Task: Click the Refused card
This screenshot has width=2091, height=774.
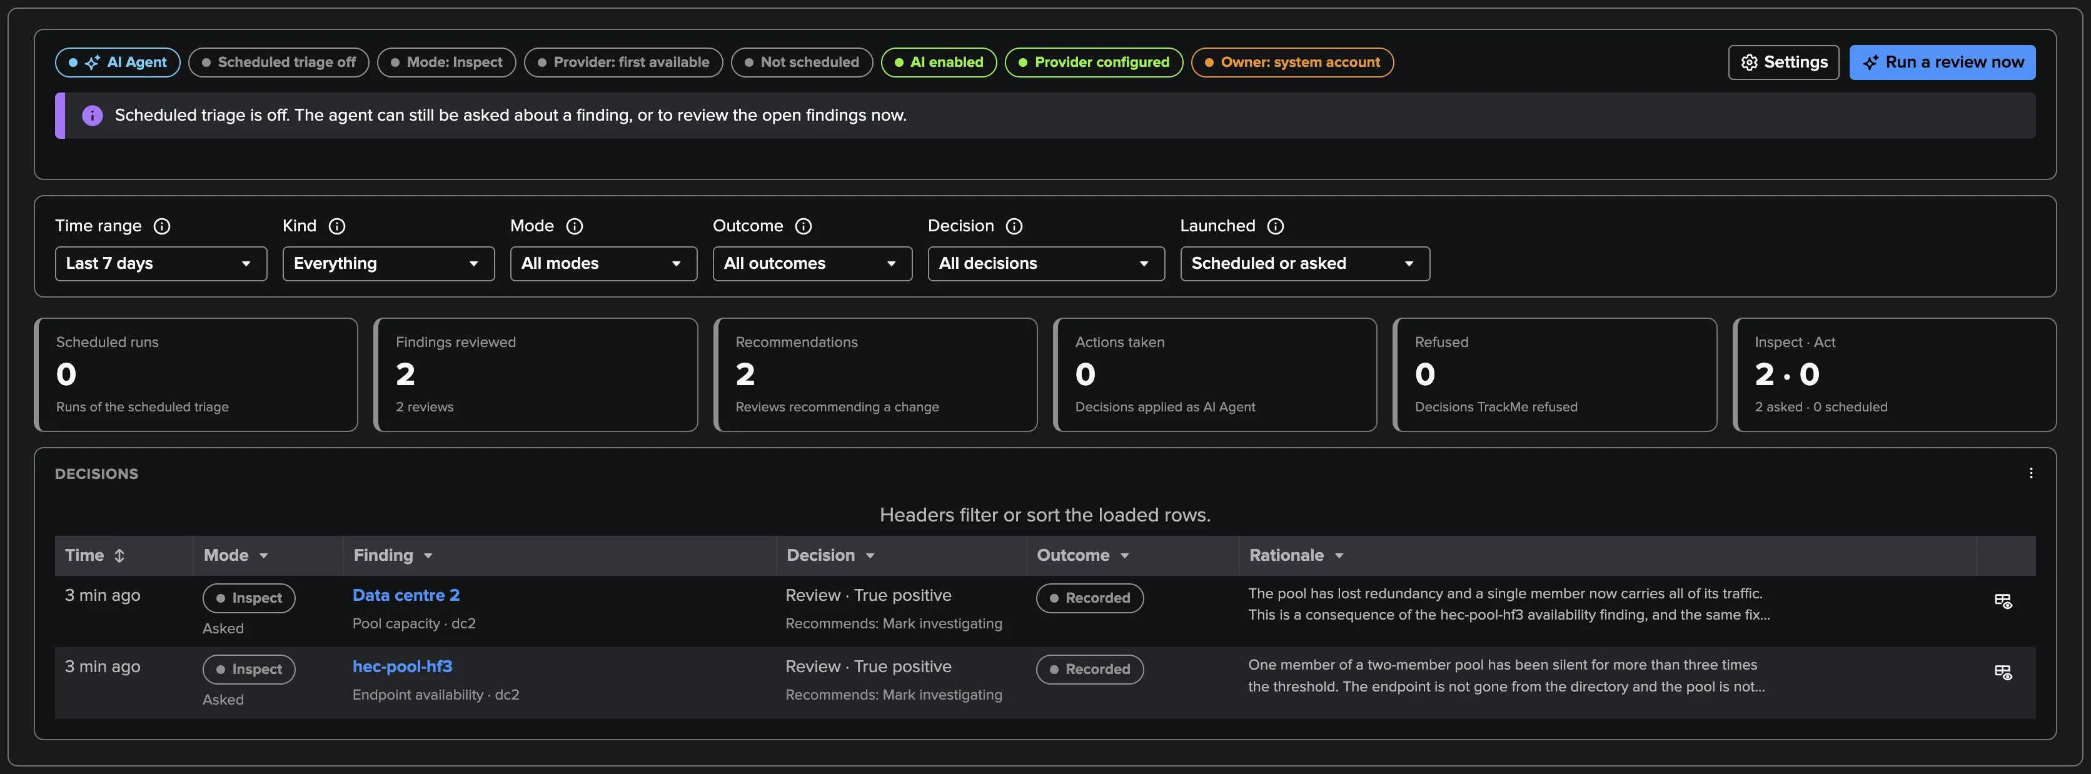Action: 1555,375
